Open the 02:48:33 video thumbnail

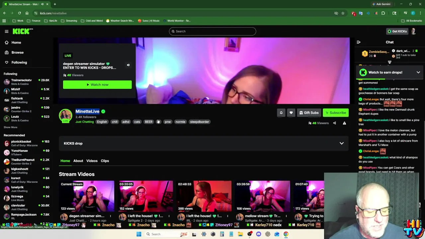[204, 196]
